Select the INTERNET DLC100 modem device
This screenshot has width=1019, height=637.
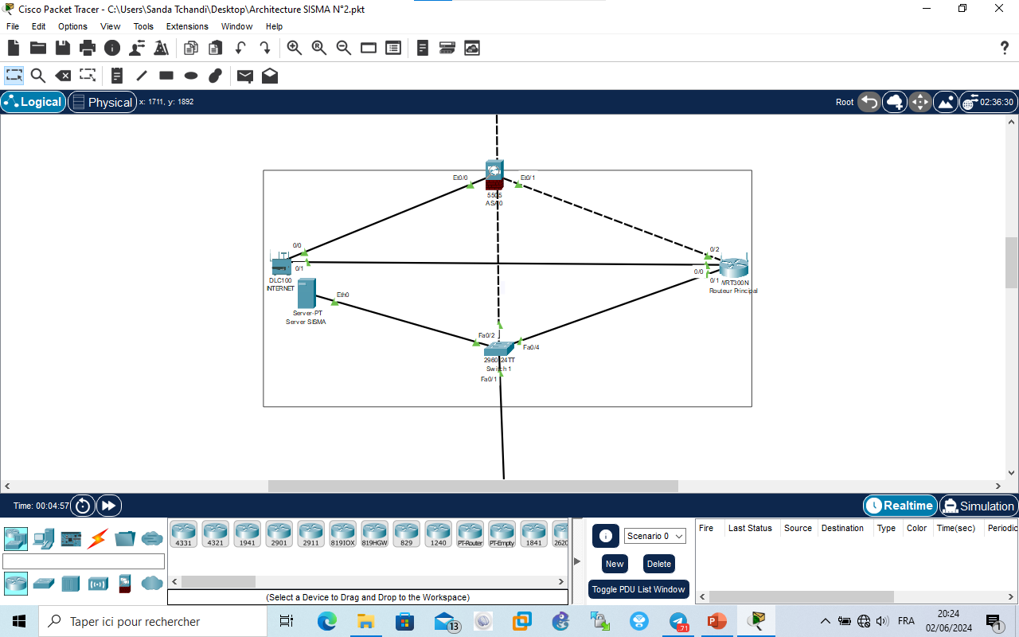point(281,265)
